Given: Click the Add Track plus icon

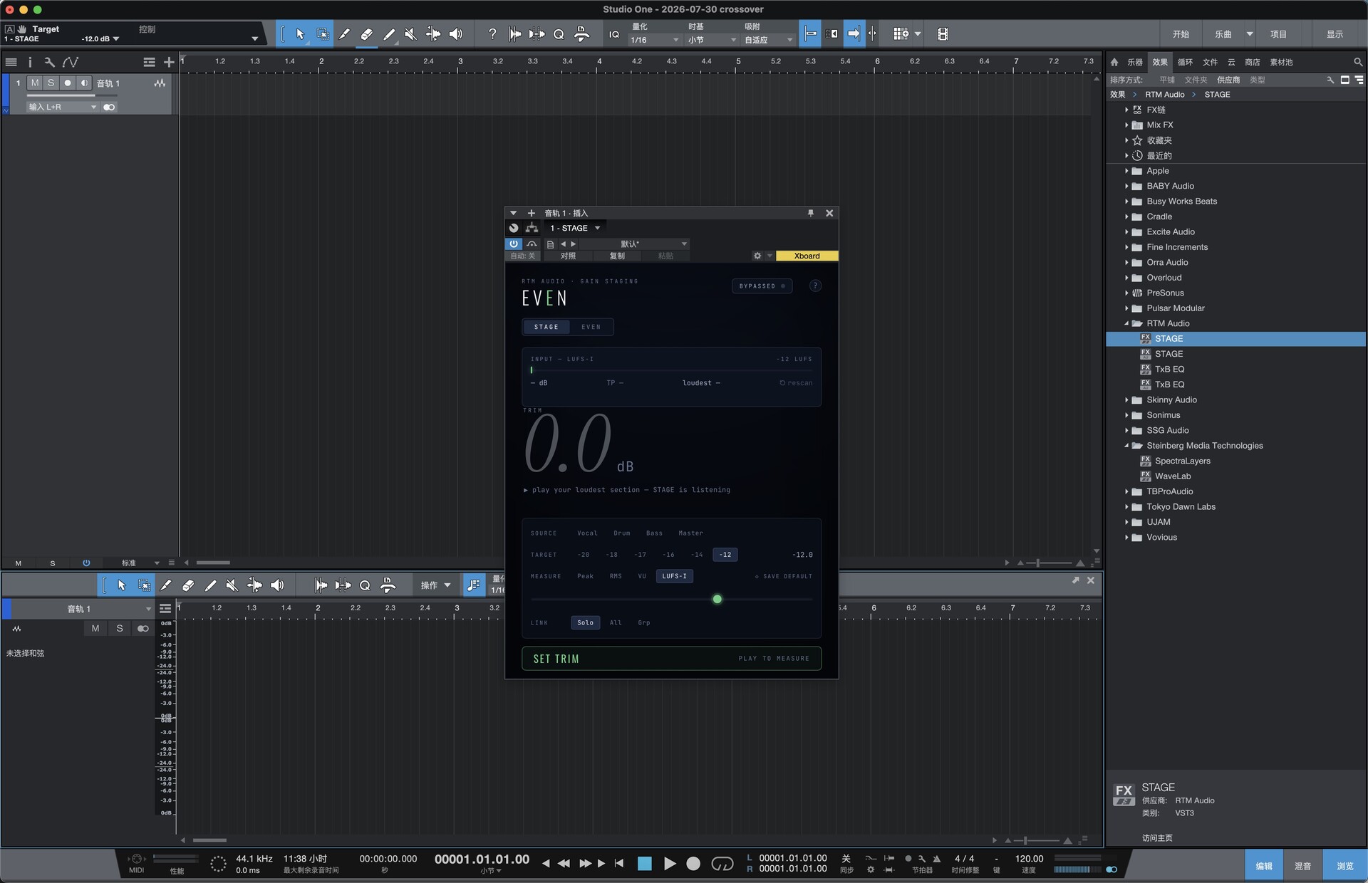Looking at the screenshot, I should point(169,62).
